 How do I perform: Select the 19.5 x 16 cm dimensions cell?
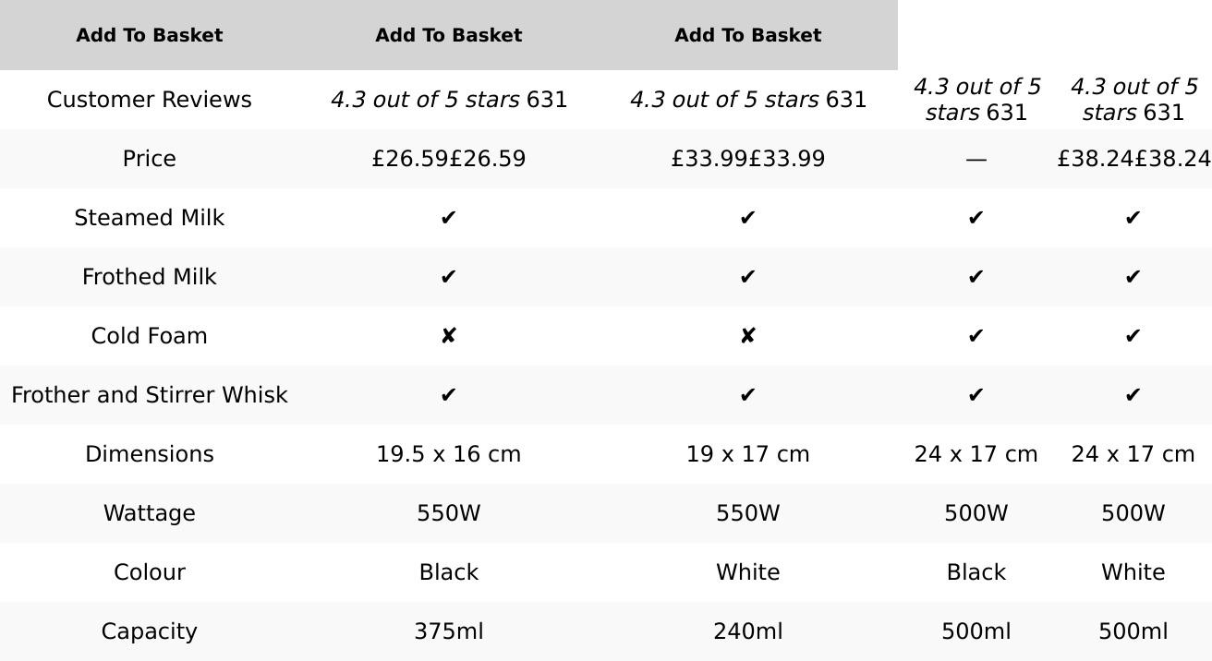[448, 454]
